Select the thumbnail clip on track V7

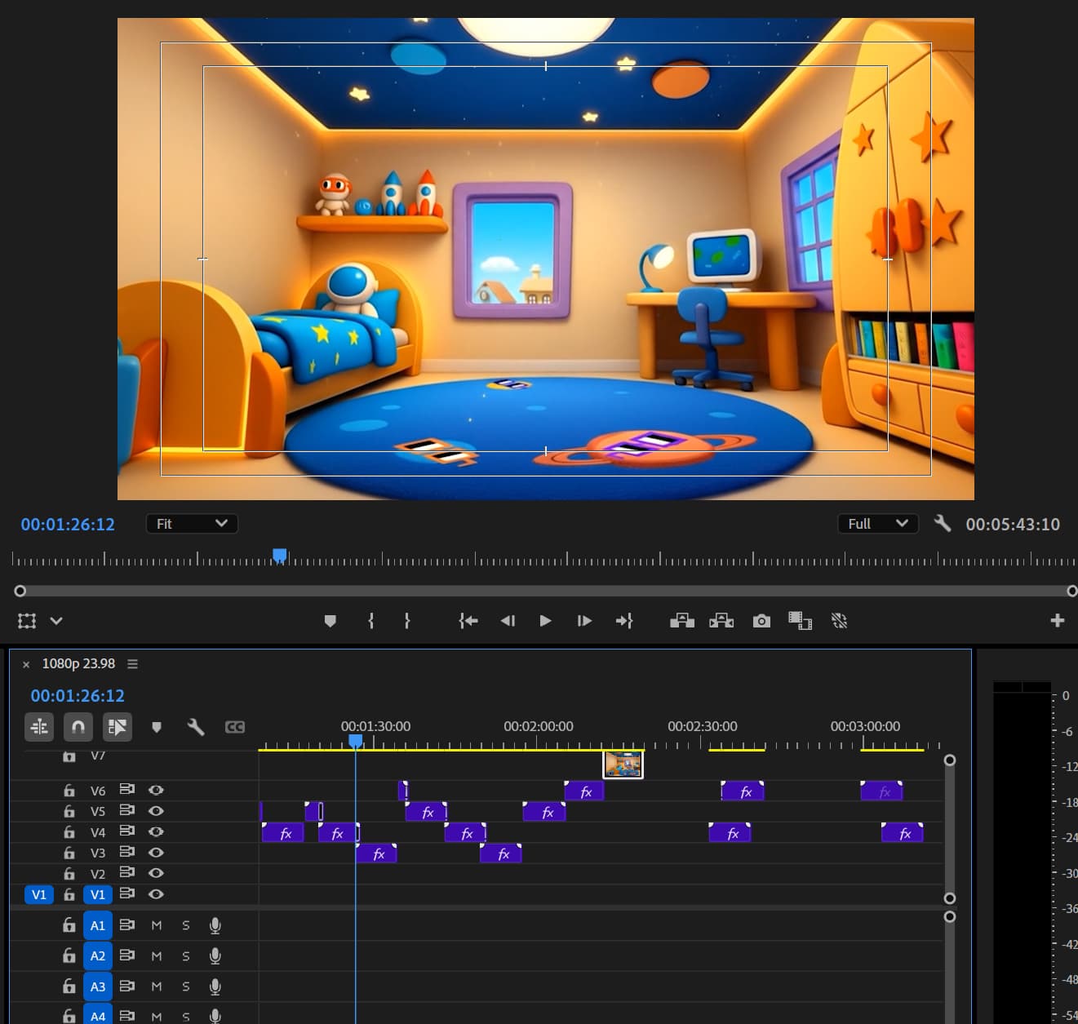click(623, 765)
